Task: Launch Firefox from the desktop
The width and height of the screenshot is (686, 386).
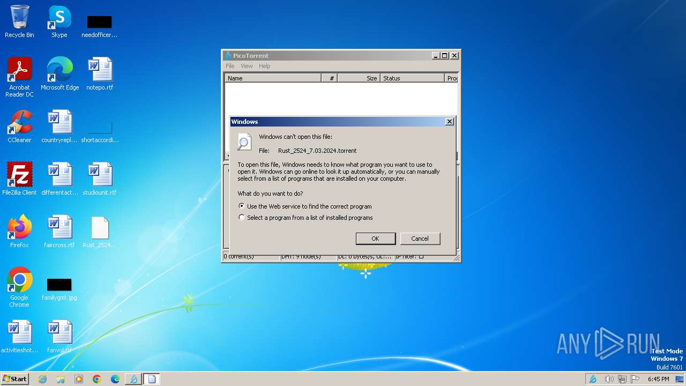Action: click(19, 231)
